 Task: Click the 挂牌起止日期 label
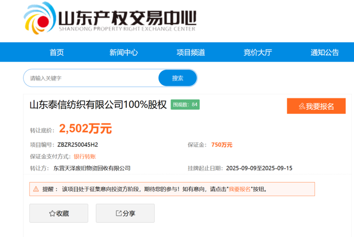(205, 168)
